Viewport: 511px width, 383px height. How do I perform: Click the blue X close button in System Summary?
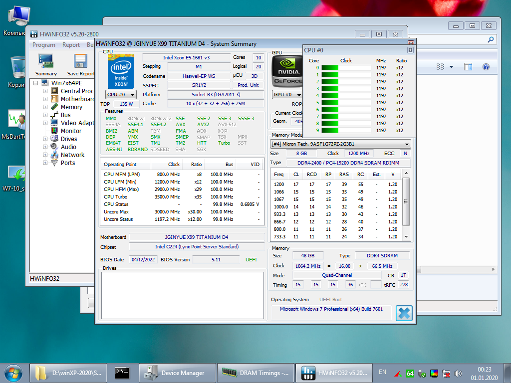click(x=404, y=313)
